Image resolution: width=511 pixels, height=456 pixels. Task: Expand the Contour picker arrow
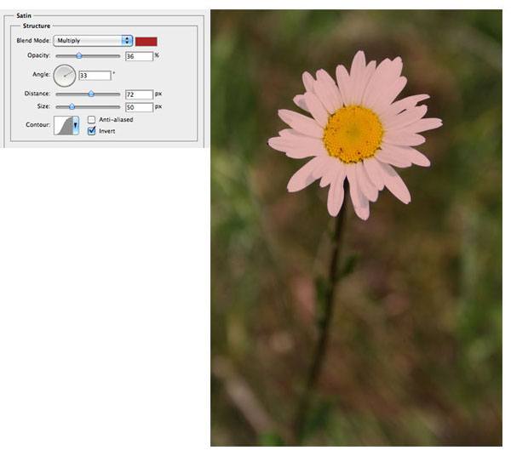[x=76, y=126]
